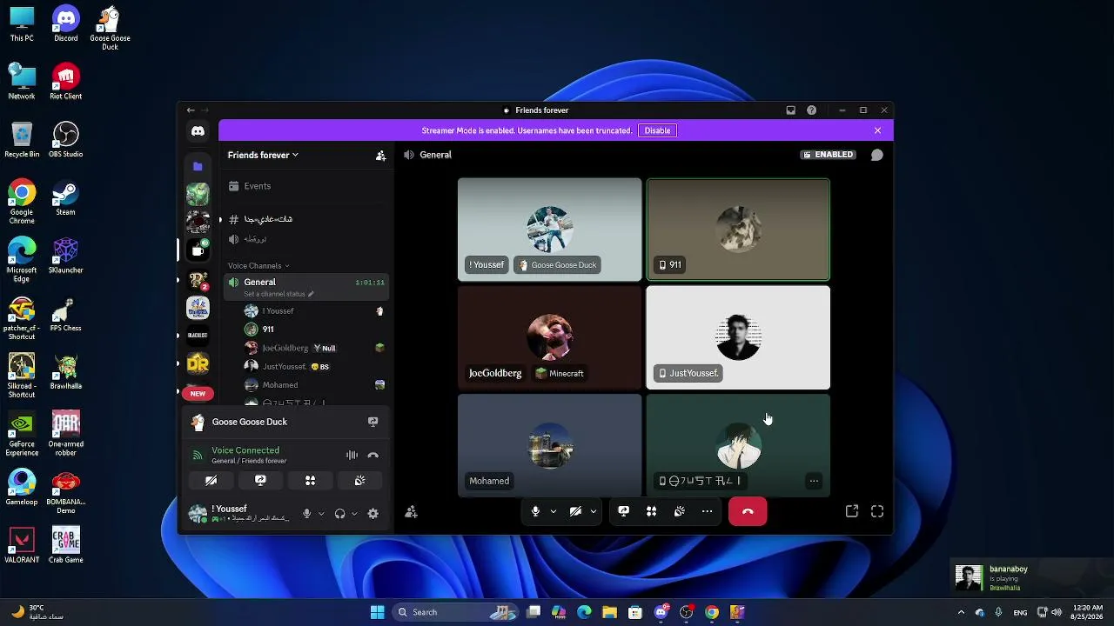Select the Arabic text channel with hash
The width and height of the screenshot is (1114, 626).
coord(305,219)
